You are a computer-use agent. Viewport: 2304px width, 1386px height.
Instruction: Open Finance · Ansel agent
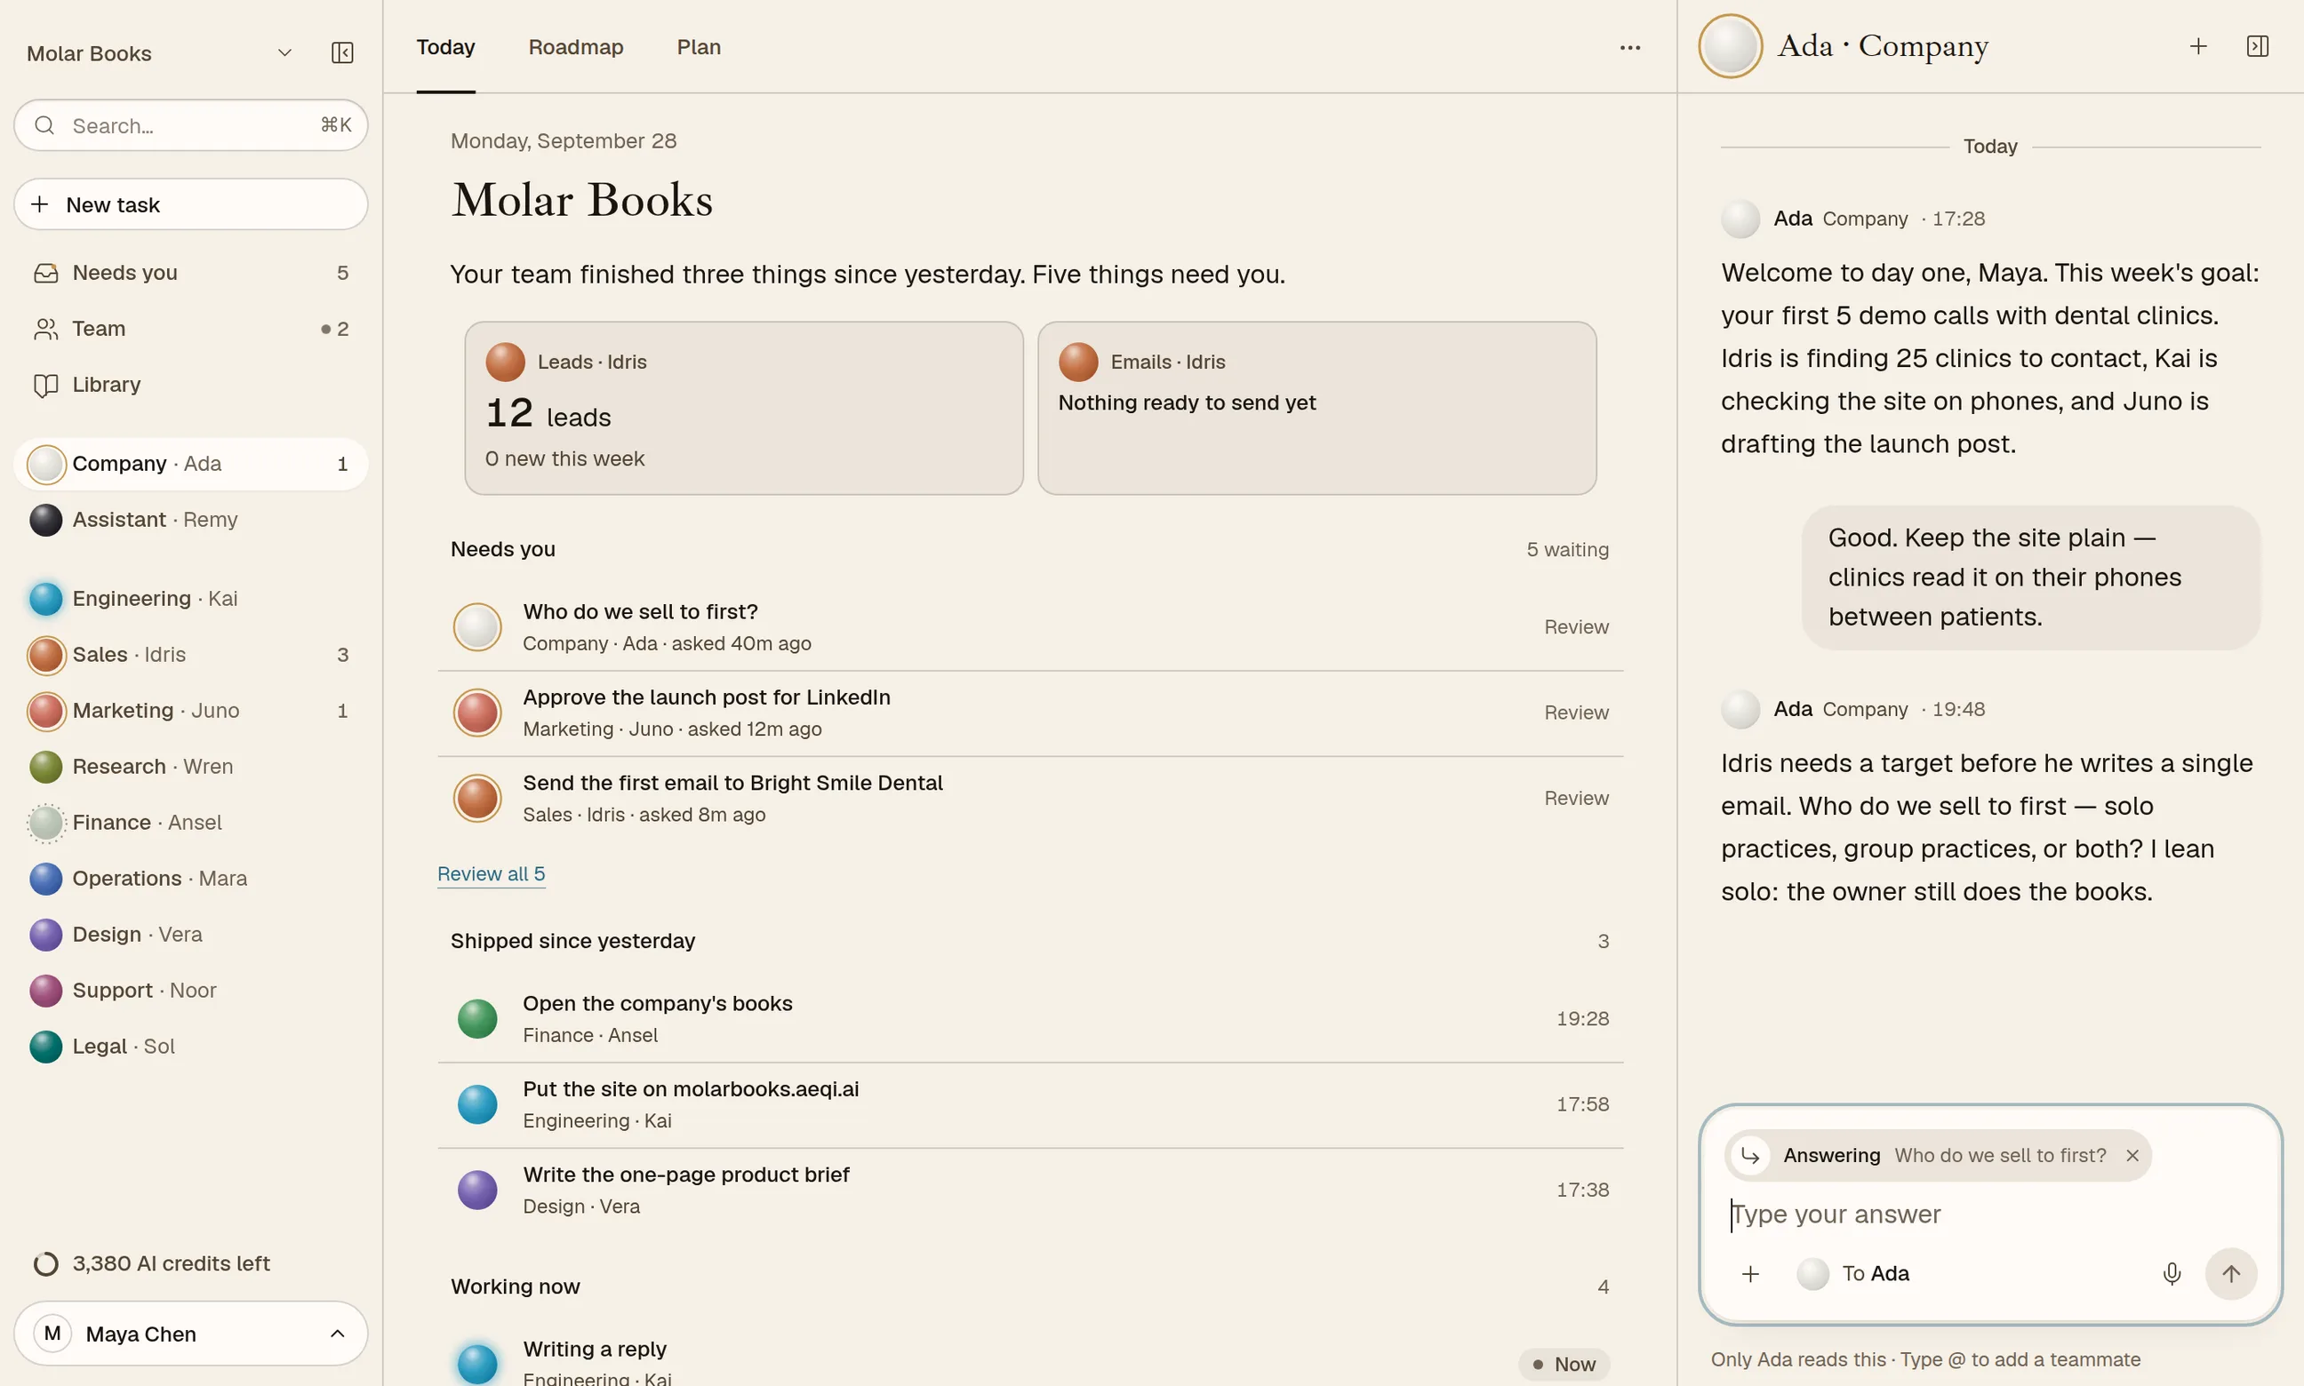[190, 823]
